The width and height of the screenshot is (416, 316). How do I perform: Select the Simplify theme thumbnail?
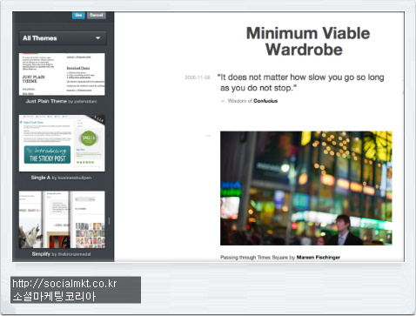(62, 219)
